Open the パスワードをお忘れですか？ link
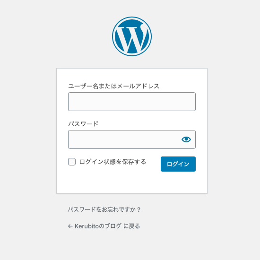260x260 pixels. coord(104,209)
